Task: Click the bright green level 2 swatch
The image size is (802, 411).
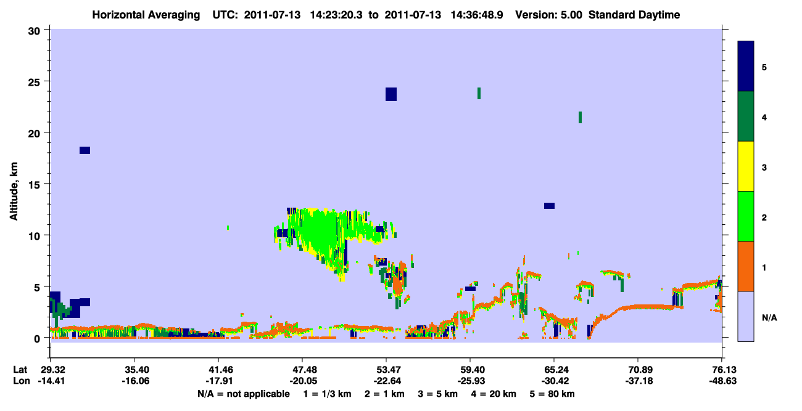Action: click(x=746, y=216)
